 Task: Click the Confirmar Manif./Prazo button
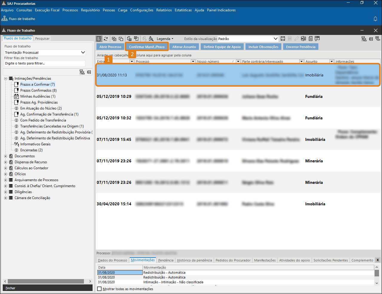pos(147,47)
